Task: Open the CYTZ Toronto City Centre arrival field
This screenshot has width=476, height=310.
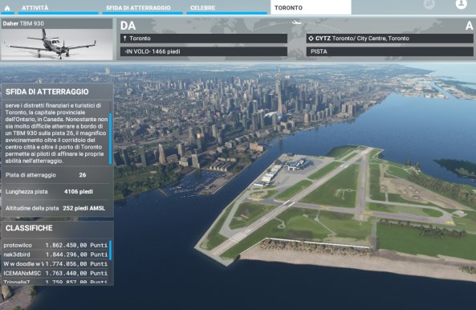Action: tap(390, 39)
